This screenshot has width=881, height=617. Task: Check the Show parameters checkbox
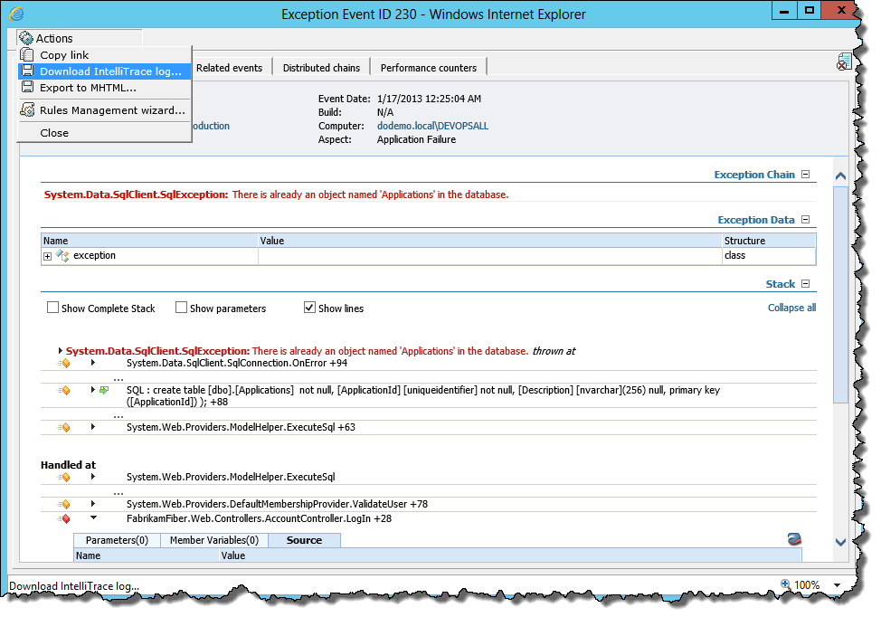tap(181, 308)
